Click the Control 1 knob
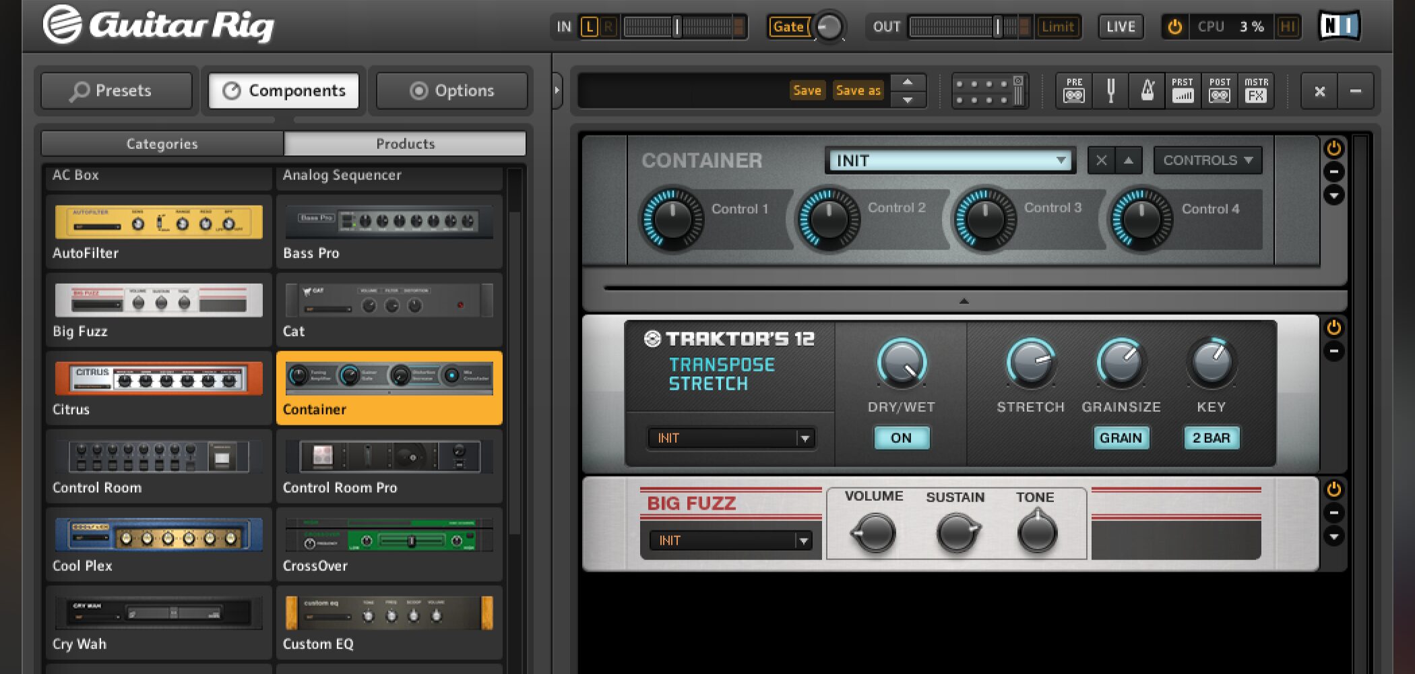The height and width of the screenshot is (674, 1415). coord(672,219)
